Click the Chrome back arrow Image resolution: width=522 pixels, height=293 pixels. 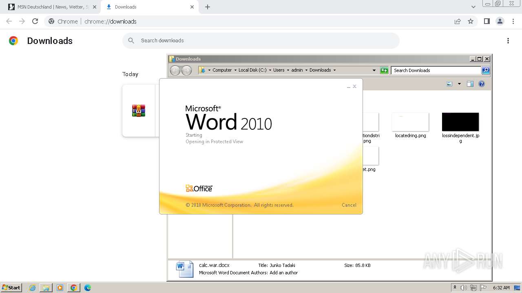(x=9, y=21)
